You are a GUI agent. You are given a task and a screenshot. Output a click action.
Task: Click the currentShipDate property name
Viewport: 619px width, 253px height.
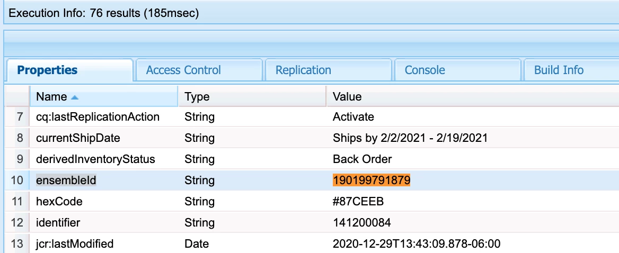tap(78, 138)
